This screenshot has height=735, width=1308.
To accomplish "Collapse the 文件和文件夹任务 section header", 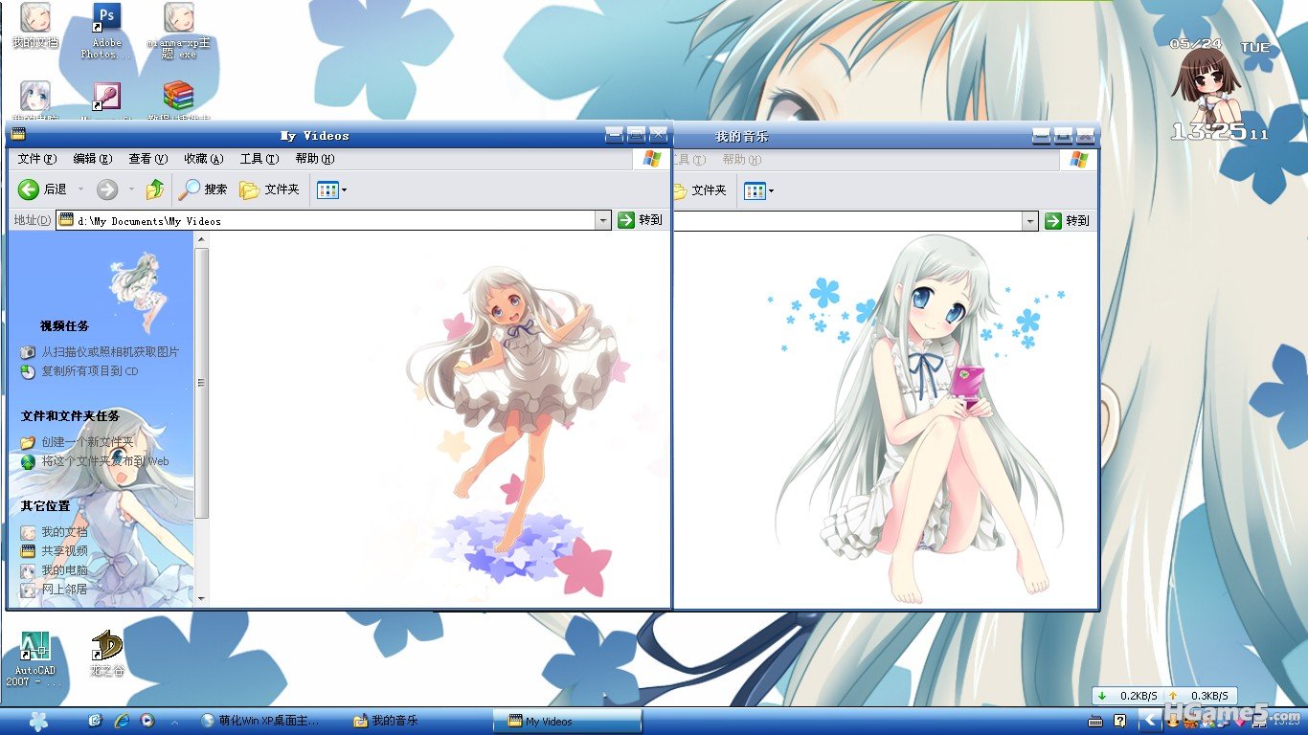I will coord(71,416).
